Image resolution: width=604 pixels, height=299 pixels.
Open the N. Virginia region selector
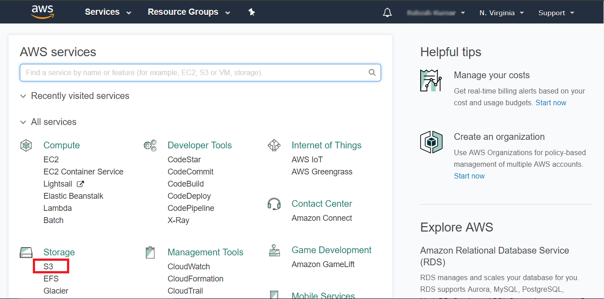(502, 13)
